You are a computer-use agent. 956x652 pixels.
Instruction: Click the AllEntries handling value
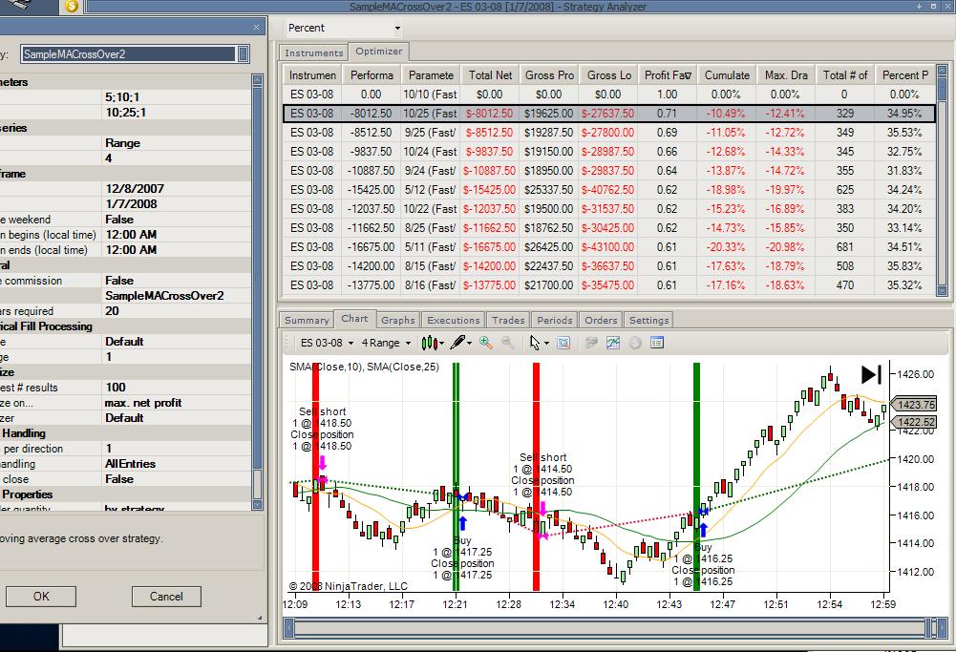(131, 464)
